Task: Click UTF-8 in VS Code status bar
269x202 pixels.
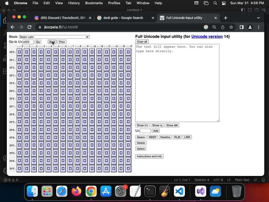Action: tap(218, 180)
